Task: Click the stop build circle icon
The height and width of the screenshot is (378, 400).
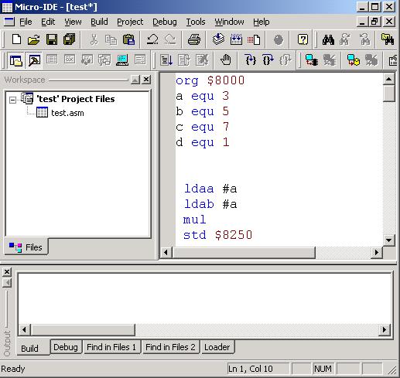Action: pyautogui.click(x=279, y=39)
